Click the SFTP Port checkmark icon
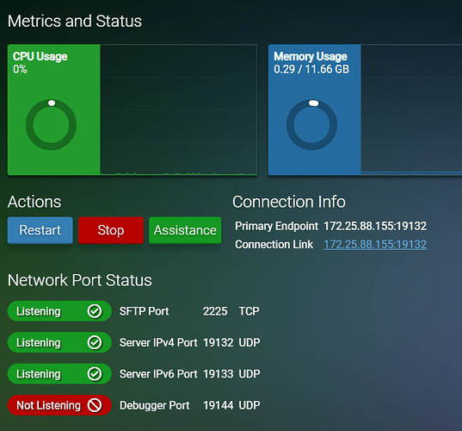The image size is (462, 431). click(95, 311)
